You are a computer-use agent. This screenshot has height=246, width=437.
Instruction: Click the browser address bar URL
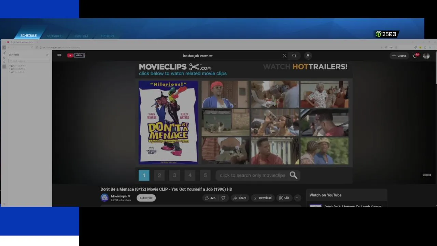pyautogui.click(x=63, y=47)
